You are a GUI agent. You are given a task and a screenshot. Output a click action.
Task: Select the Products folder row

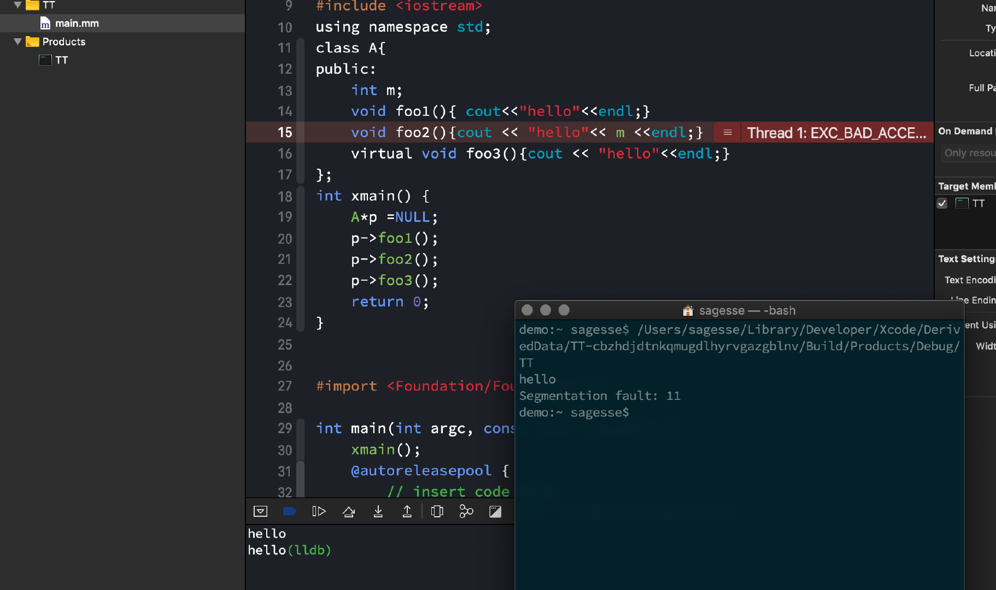122,42
